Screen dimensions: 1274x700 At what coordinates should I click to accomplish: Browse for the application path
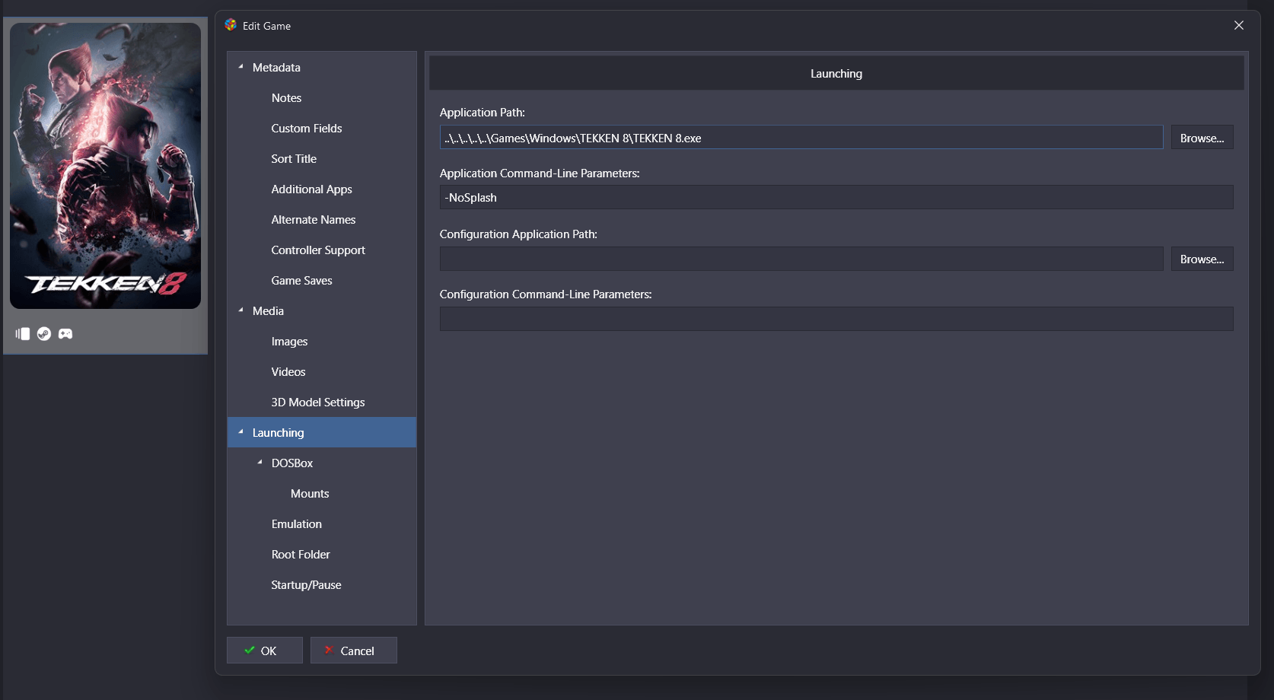[x=1202, y=138]
